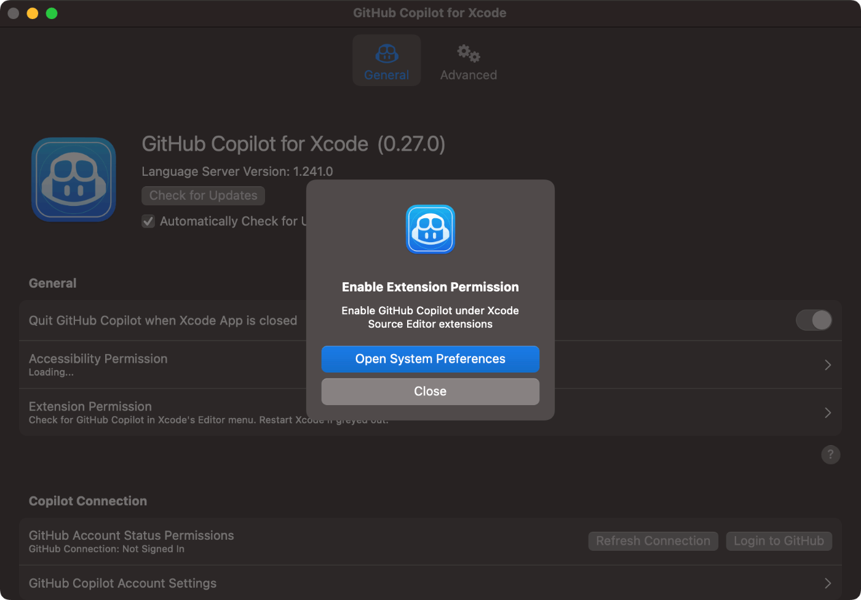Toggle Quit GitHub Copilot when Xcode closed switch
Screen dimensions: 861x600
pos(814,320)
